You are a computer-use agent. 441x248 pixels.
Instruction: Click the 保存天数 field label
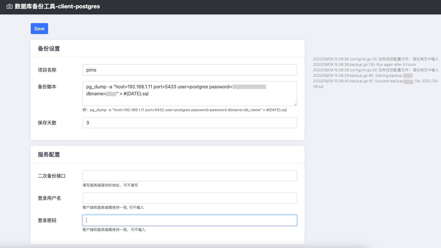(x=47, y=123)
